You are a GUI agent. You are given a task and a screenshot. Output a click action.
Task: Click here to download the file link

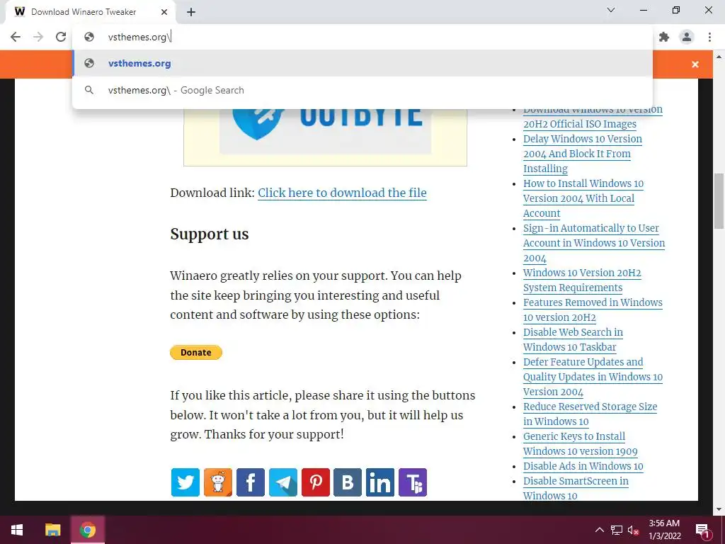[x=342, y=193]
